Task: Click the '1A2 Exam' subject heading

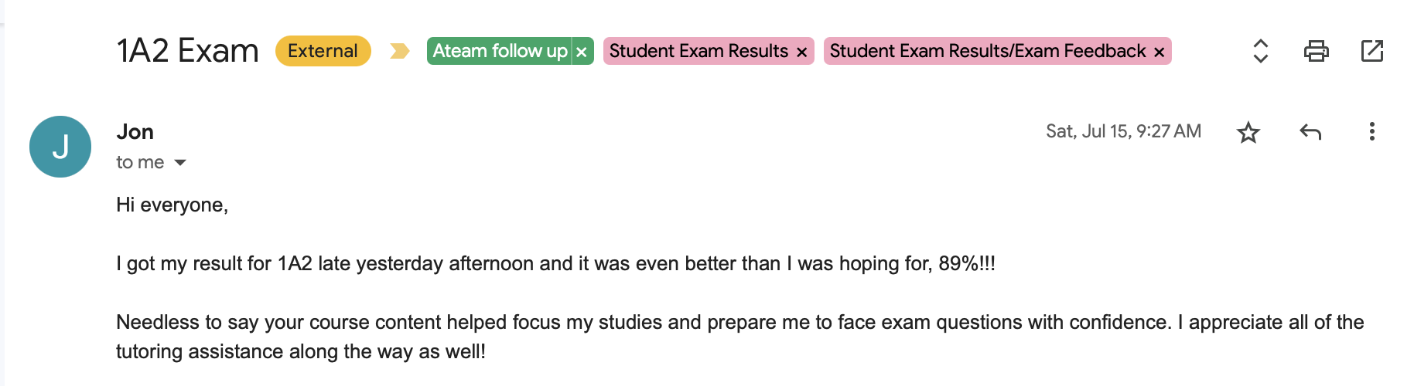Action: [x=188, y=51]
